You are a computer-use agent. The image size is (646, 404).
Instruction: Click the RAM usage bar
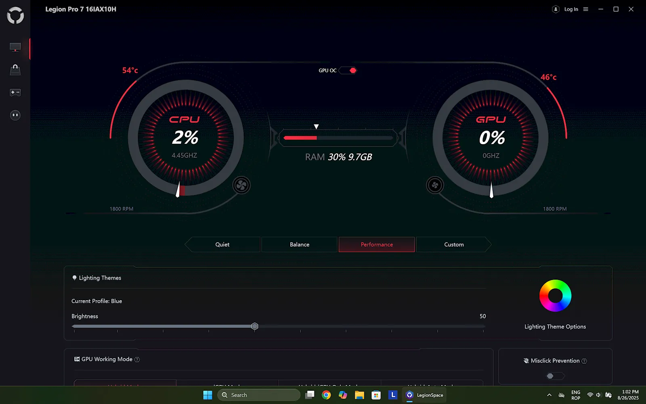338,138
